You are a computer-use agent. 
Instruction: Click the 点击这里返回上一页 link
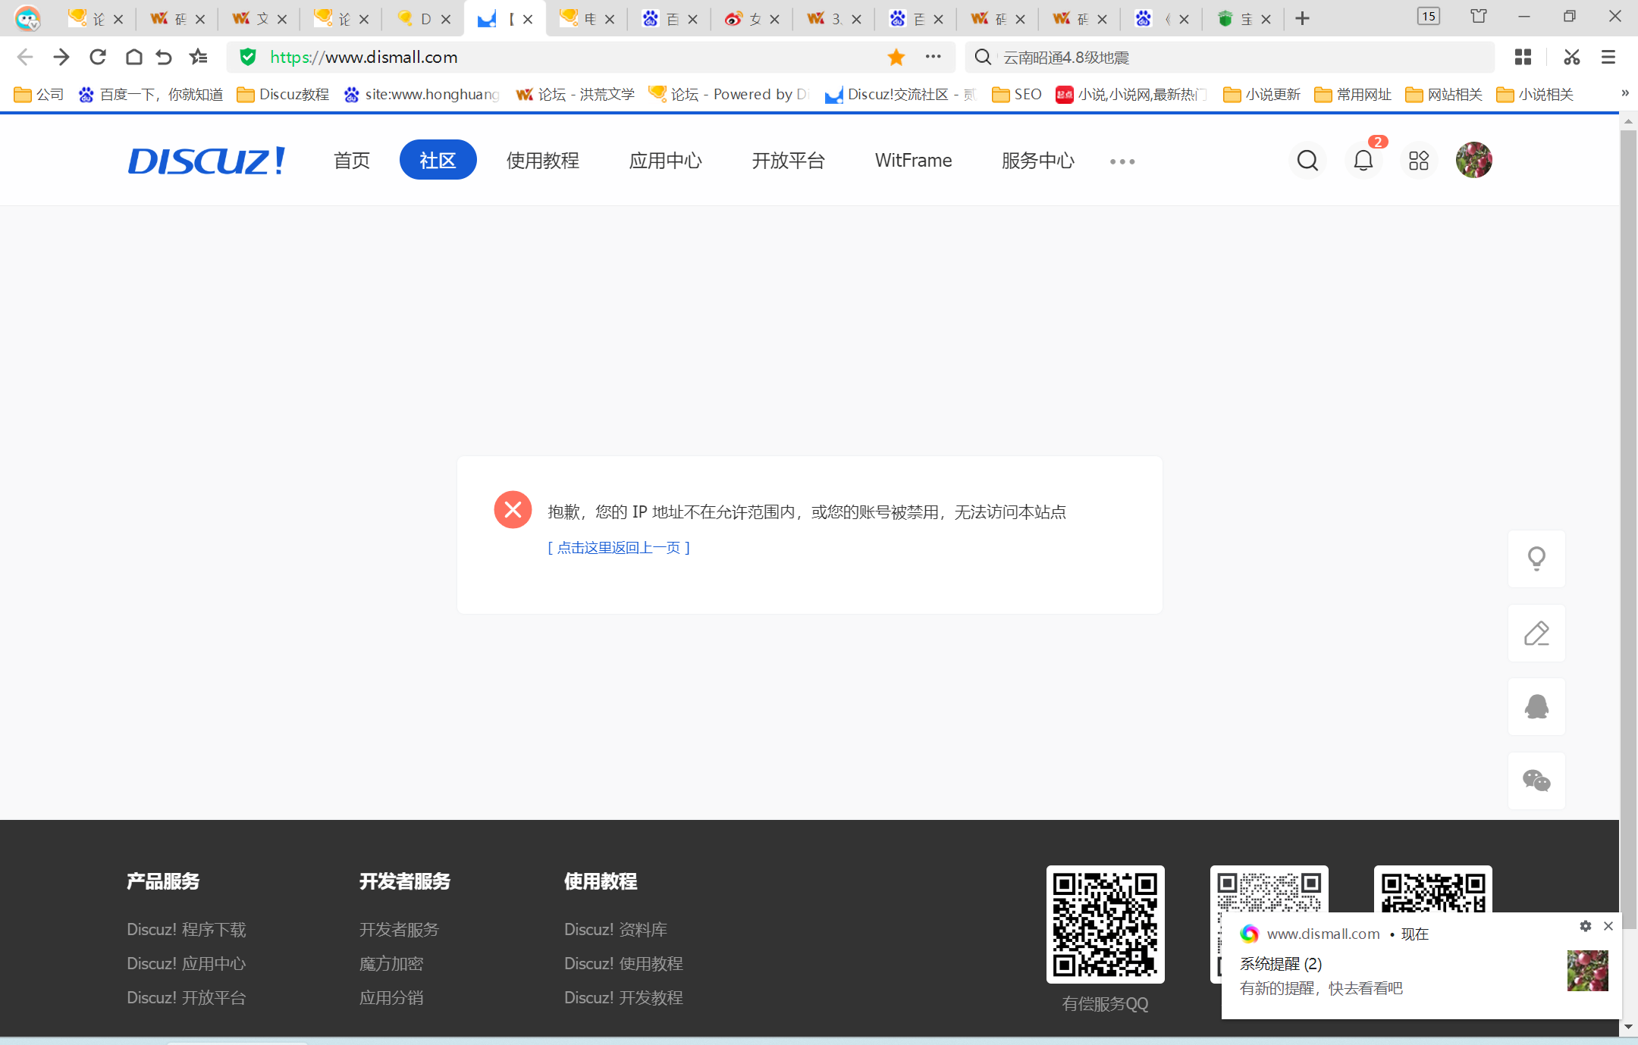[x=618, y=547]
